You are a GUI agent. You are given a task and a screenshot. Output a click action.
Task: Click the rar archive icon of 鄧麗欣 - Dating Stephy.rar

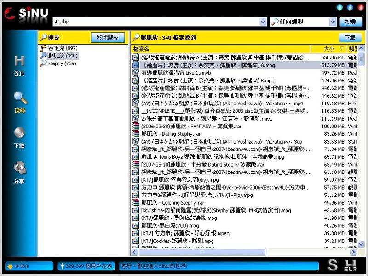[x=135, y=134]
